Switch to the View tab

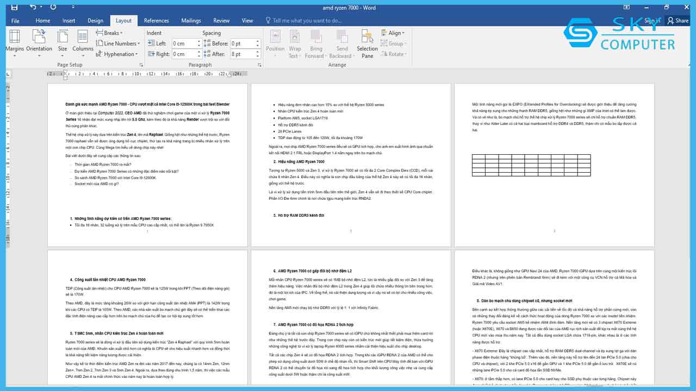point(247,21)
